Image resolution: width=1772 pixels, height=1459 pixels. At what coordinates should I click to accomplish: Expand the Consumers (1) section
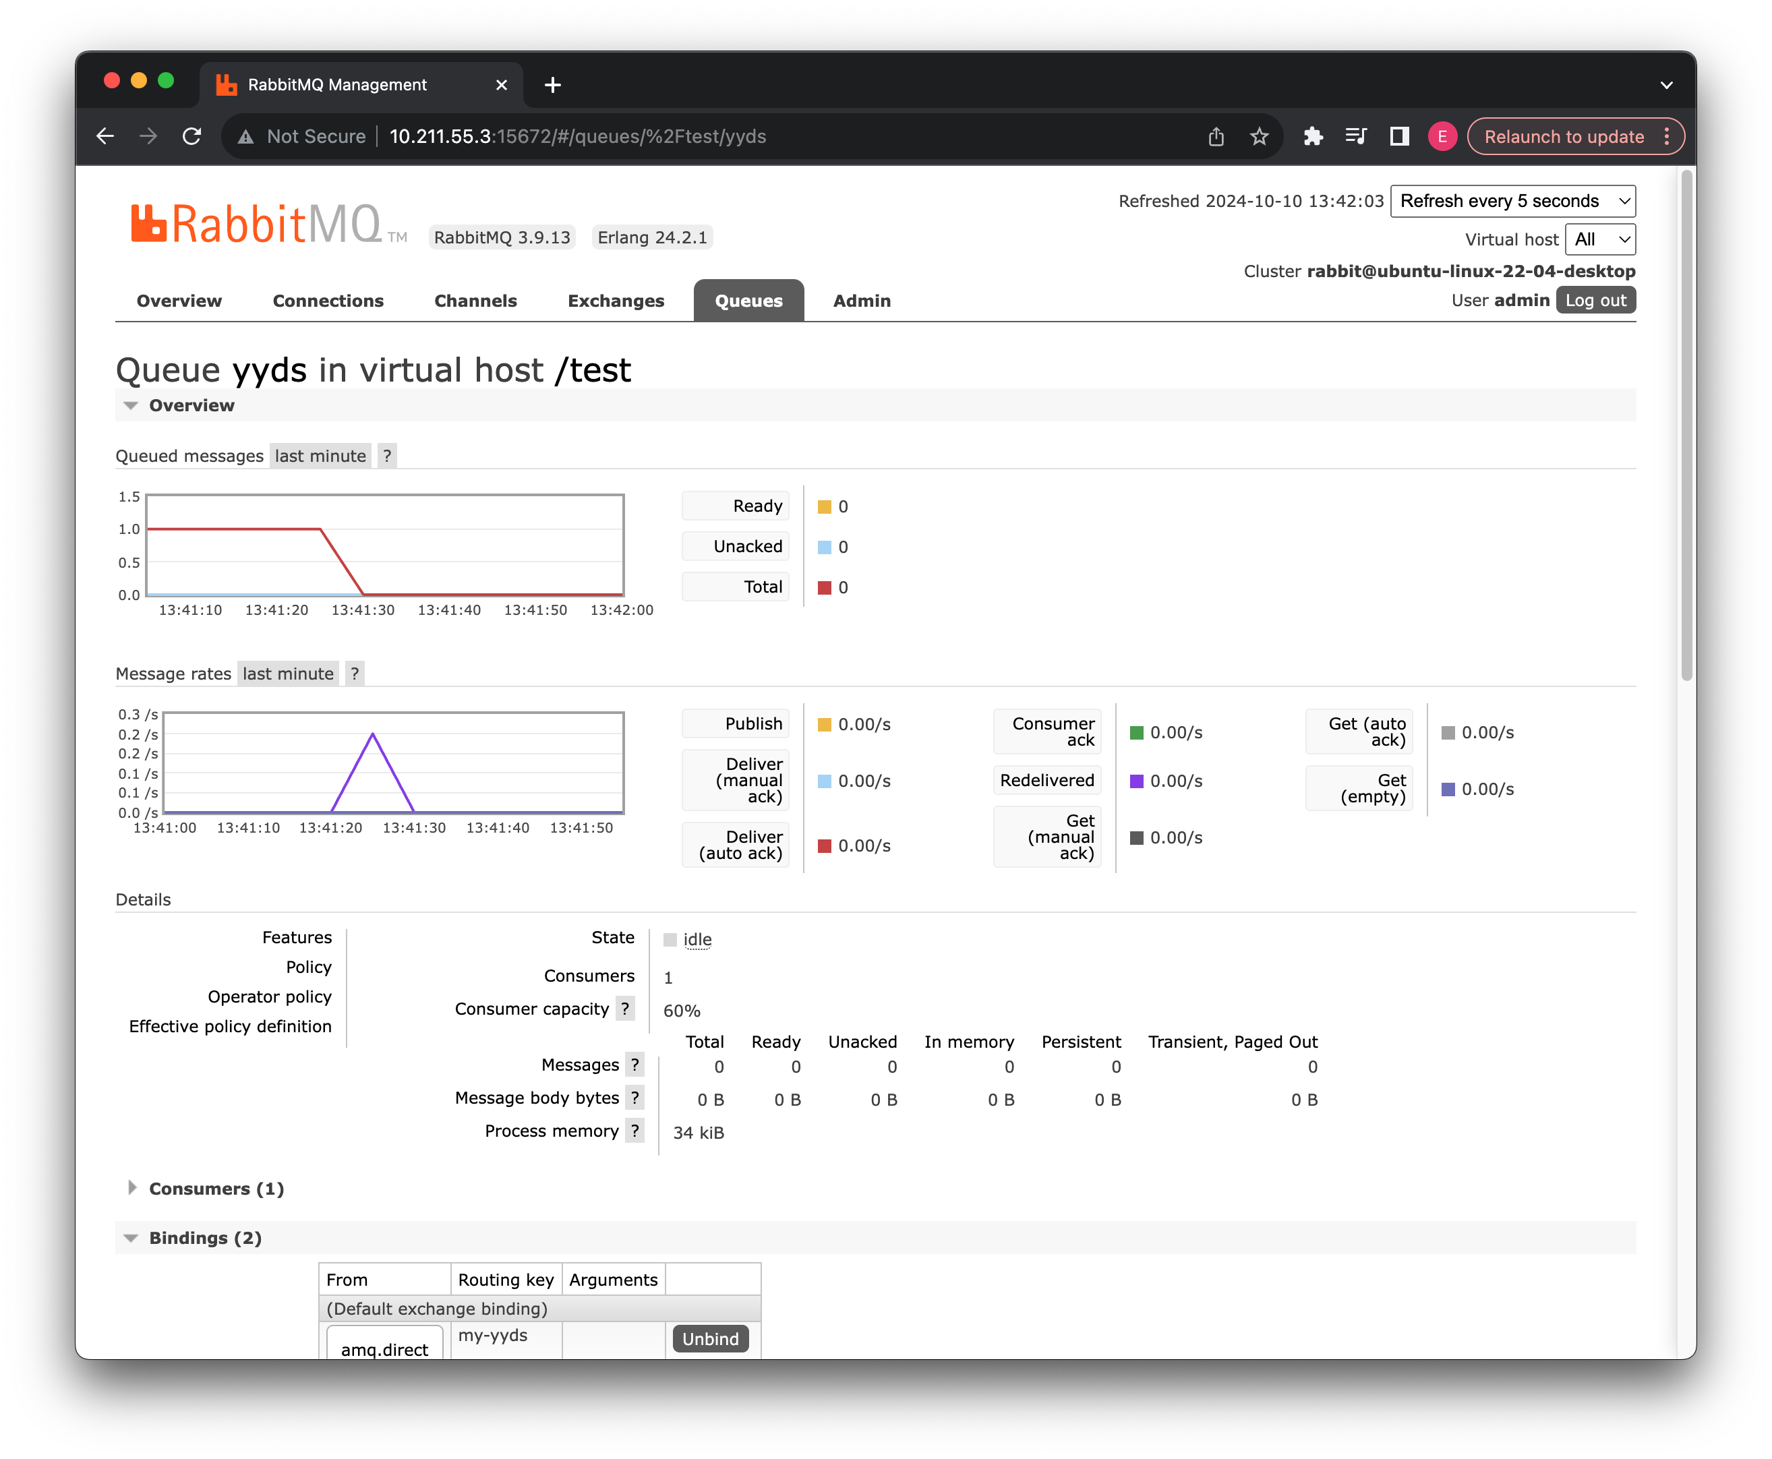coord(216,1189)
